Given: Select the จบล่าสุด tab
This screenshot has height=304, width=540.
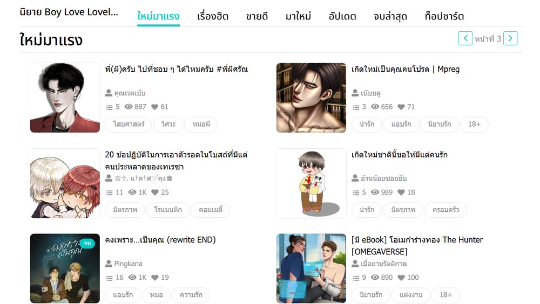Looking at the screenshot, I should pos(390,16).
